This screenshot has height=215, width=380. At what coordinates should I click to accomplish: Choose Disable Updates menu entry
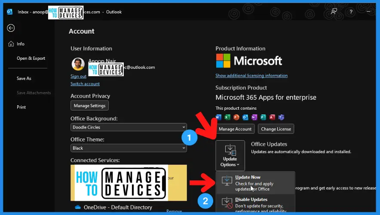coord(255,204)
